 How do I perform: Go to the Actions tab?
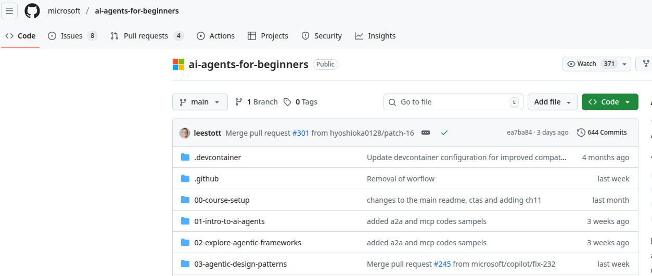216,36
